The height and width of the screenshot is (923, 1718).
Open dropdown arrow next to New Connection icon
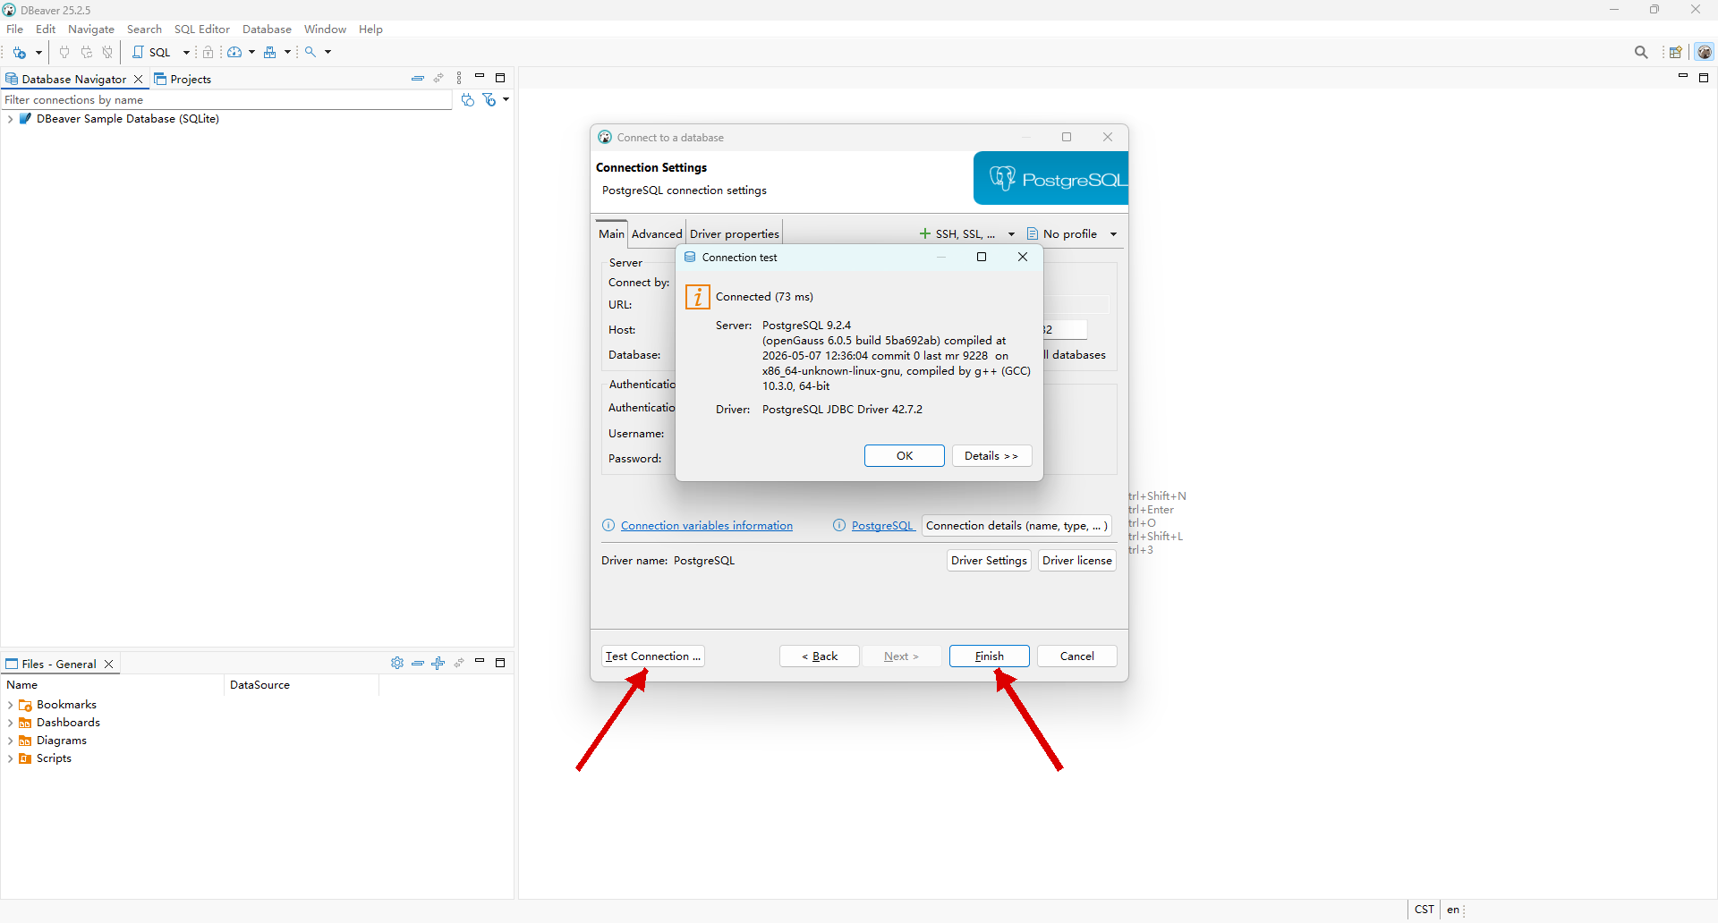coord(38,52)
